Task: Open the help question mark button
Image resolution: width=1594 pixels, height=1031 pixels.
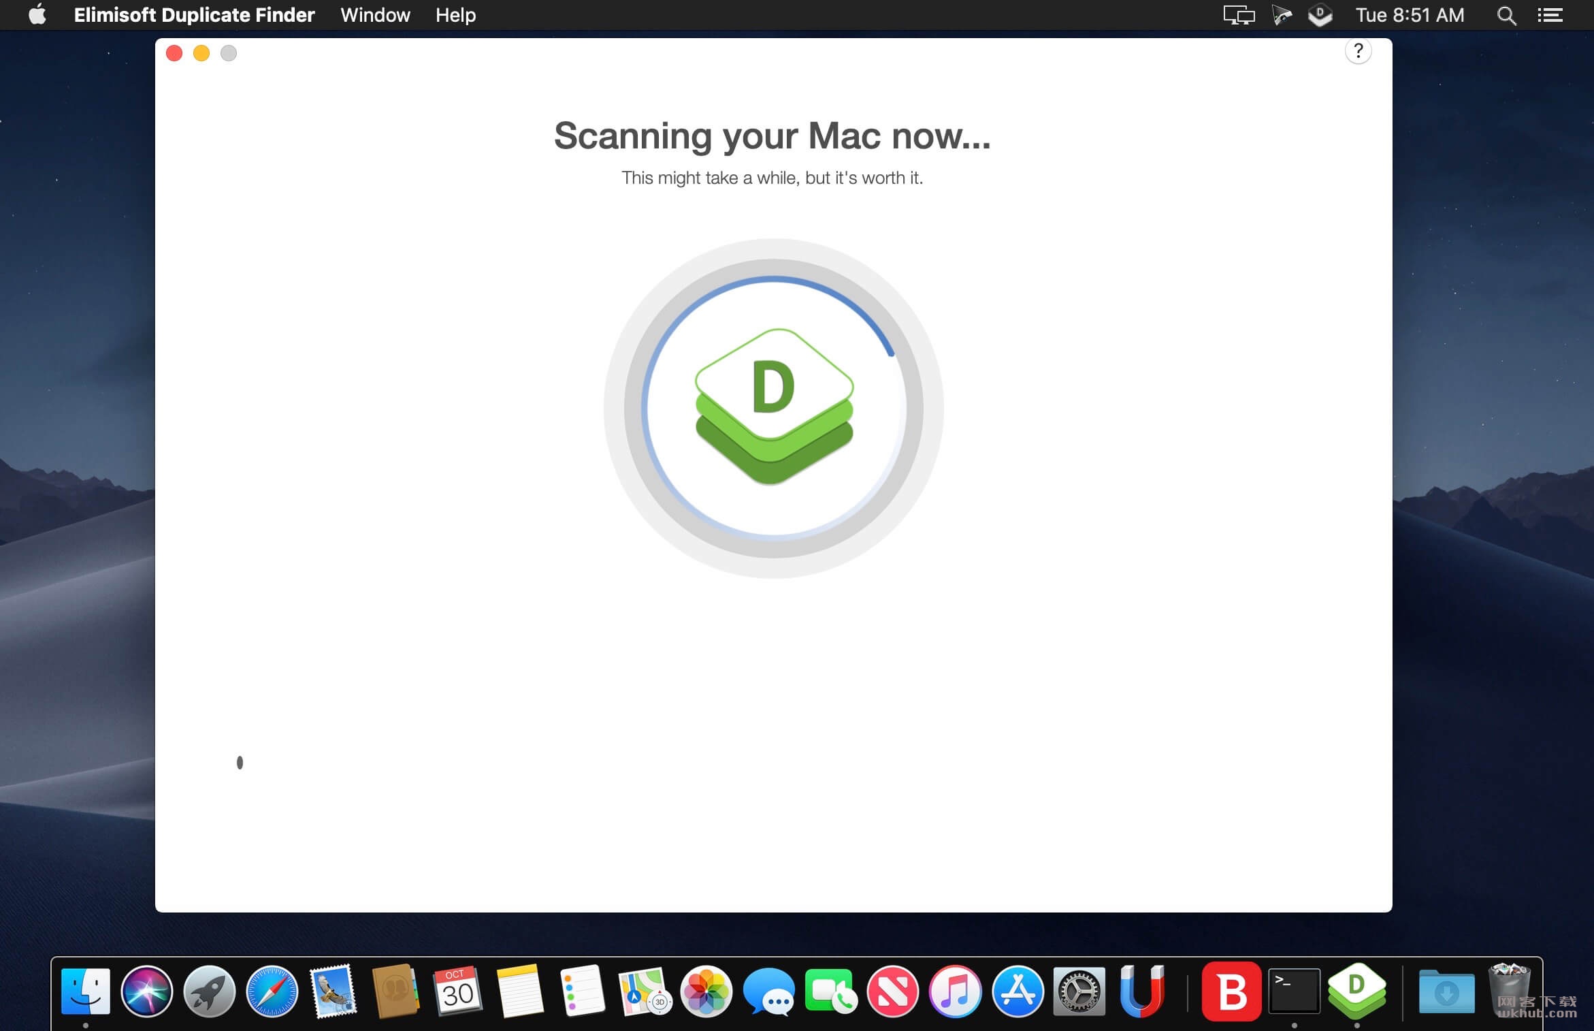Action: click(x=1358, y=51)
